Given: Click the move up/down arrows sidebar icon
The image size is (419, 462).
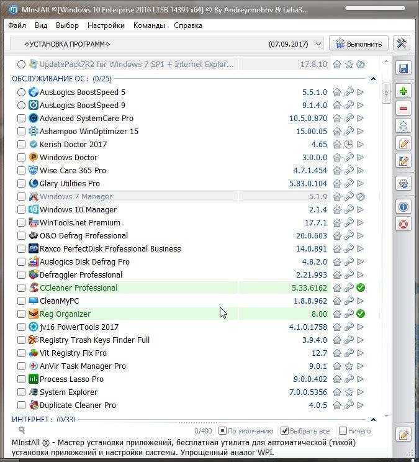Looking at the screenshot, I should coord(403,126).
